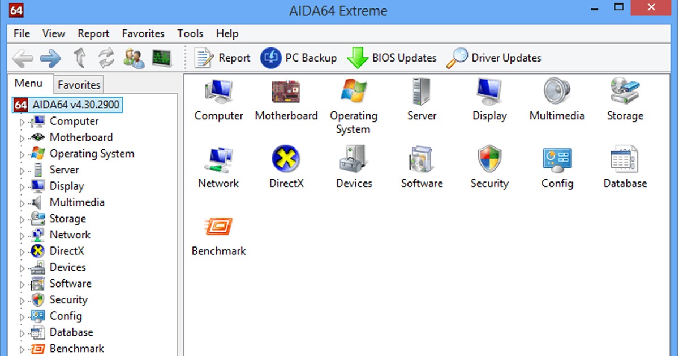The width and height of the screenshot is (679, 356).
Task: Switch to the Favorites tab
Action: (x=79, y=85)
